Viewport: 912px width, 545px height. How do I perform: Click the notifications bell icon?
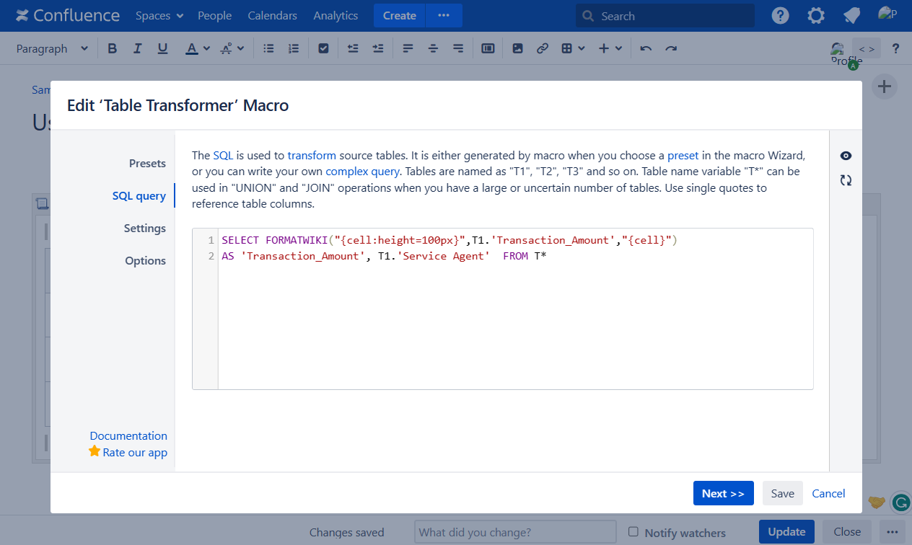pos(851,16)
